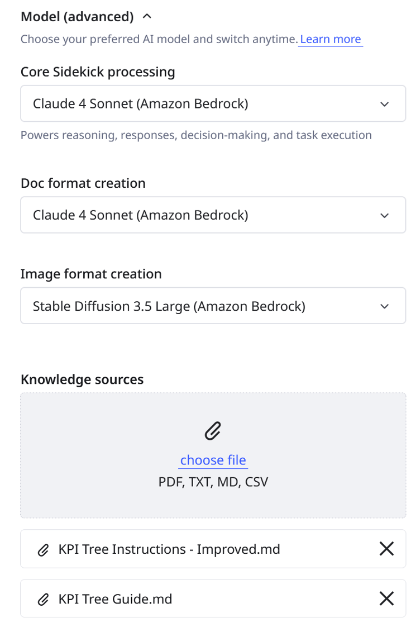Select the KPI Tree Guide.md filename
Screen dimensions: 411x627
click(115, 599)
